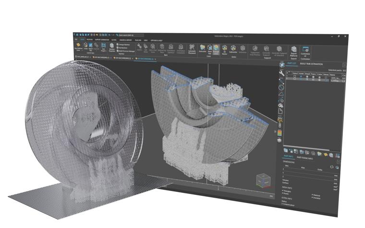Image resolution: width=365 pixels, height=228 pixels.
Task: Click the Generate Support button
Action: click(266, 48)
